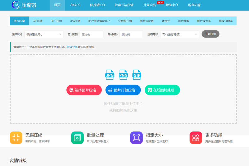Click the purple 指定大小 icon
The height and width of the screenshot is (166, 249).
136,138
